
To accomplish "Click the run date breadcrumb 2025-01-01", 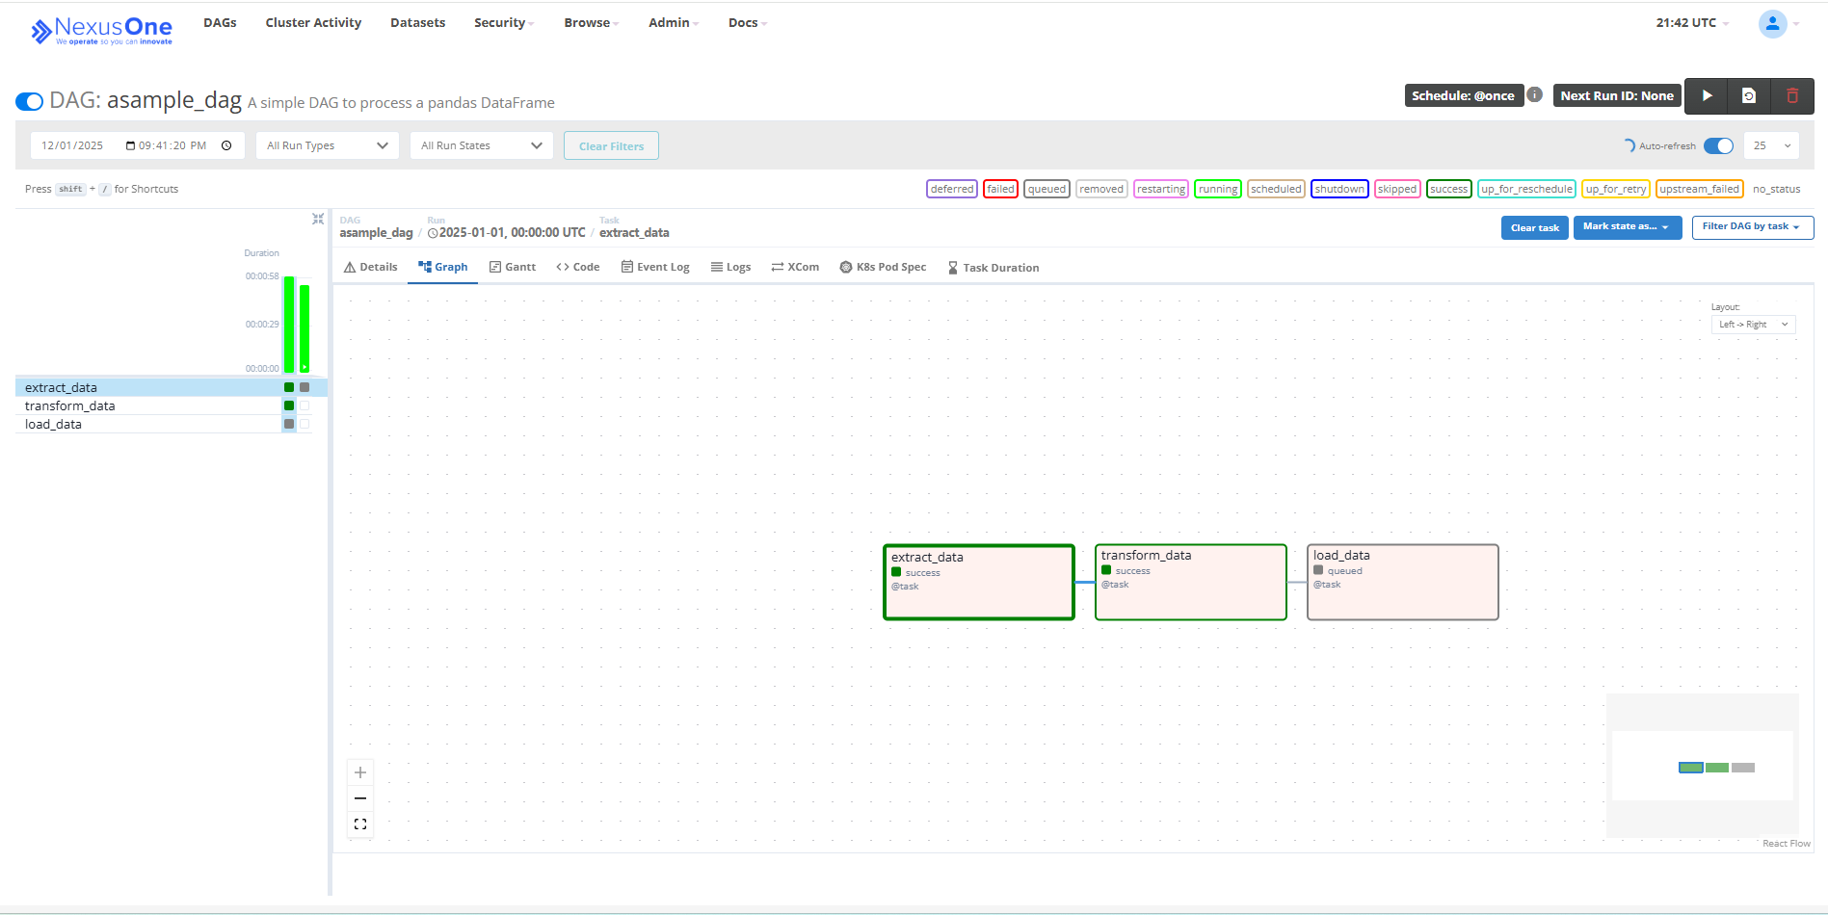I will click(x=507, y=233).
